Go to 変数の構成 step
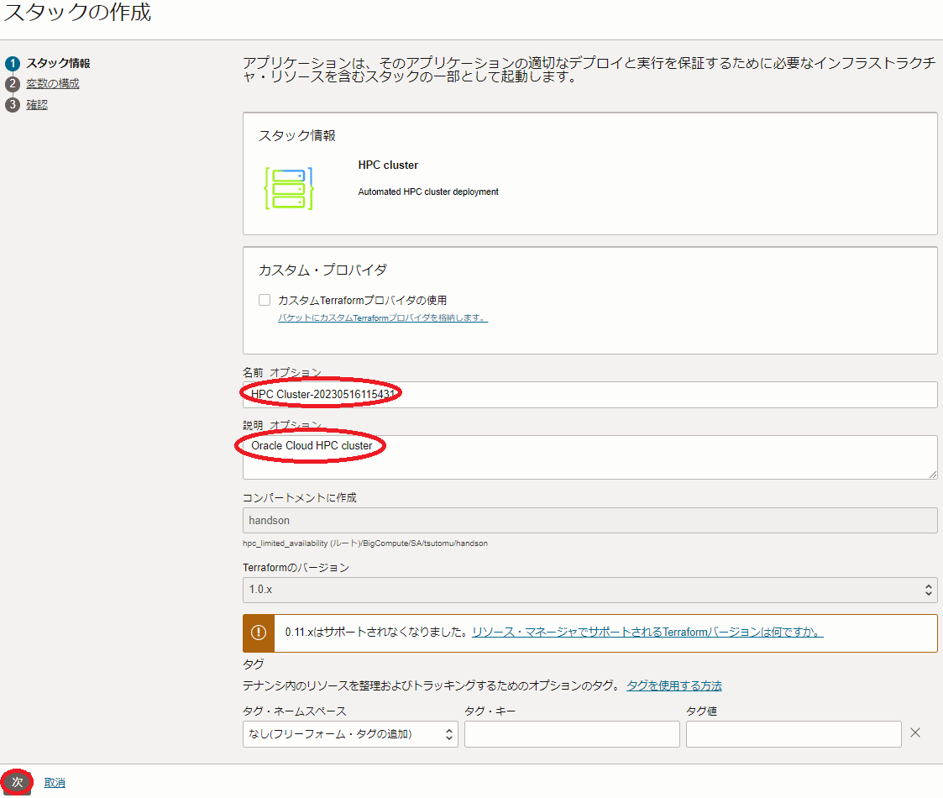This screenshot has height=798, width=943. (53, 84)
